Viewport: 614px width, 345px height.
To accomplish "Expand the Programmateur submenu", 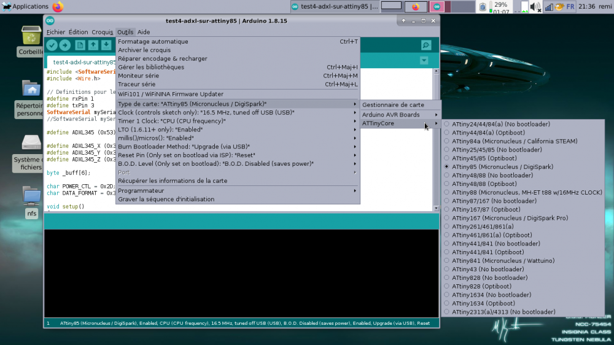I will pos(238,191).
